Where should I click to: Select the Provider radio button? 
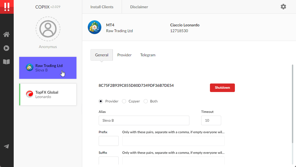[101, 101]
